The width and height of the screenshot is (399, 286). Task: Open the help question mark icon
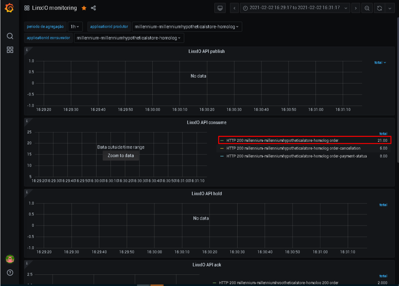pos(10,273)
